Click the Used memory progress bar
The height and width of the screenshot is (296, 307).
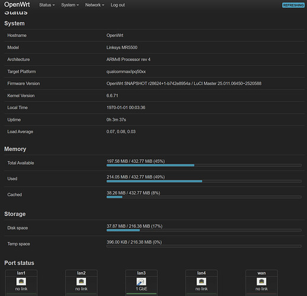[204, 181]
